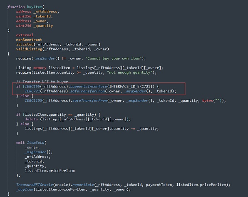Click the "not enough quantity" error string
This screenshot has height=197, width=248.
(x=129, y=72)
